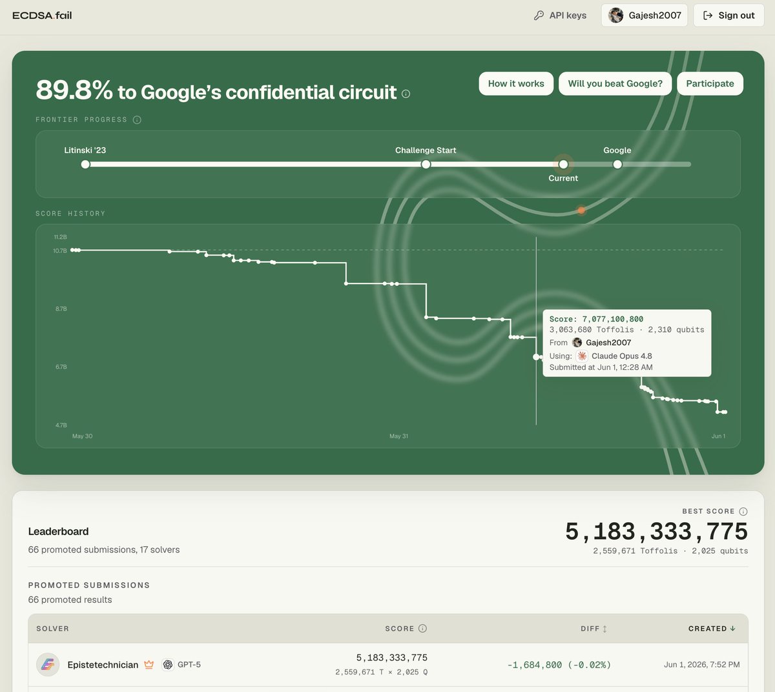Open the How it works page
Viewport: 775px width, 692px height.
(x=516, y=83)
